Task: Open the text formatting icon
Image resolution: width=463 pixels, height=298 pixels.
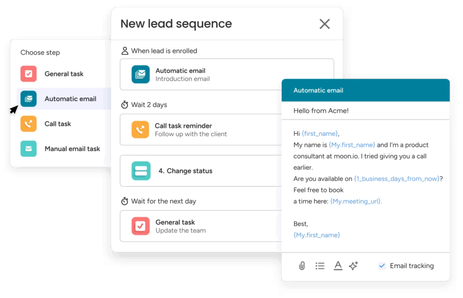Action: tap(338, 266)
